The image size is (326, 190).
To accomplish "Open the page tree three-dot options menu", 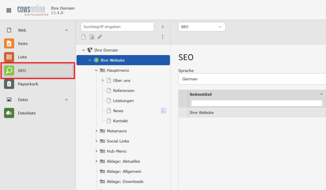I will 162,37.
